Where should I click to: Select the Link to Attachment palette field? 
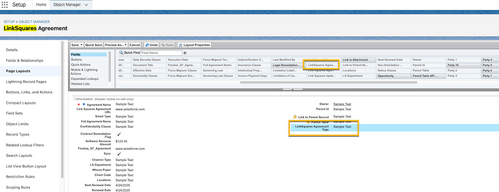[359, 60]
